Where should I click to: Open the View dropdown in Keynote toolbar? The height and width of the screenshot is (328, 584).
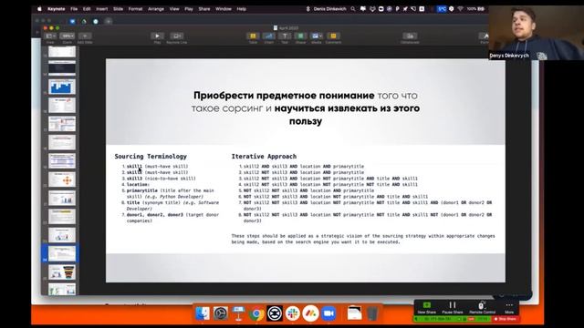50,36
